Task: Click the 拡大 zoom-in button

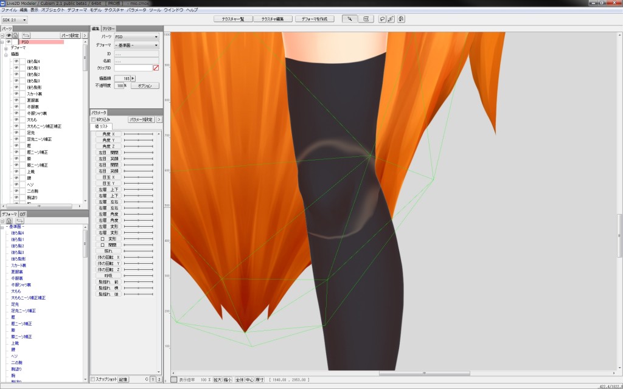Action: [217, 380]
